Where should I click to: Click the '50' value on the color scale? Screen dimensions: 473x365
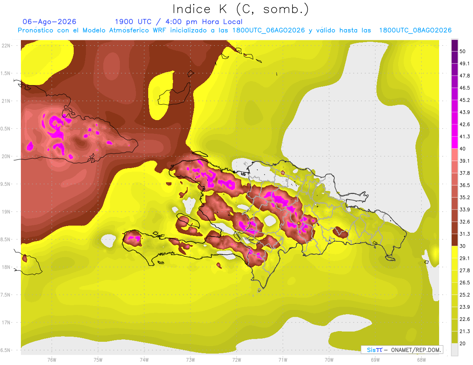click(x=462, y=51)
